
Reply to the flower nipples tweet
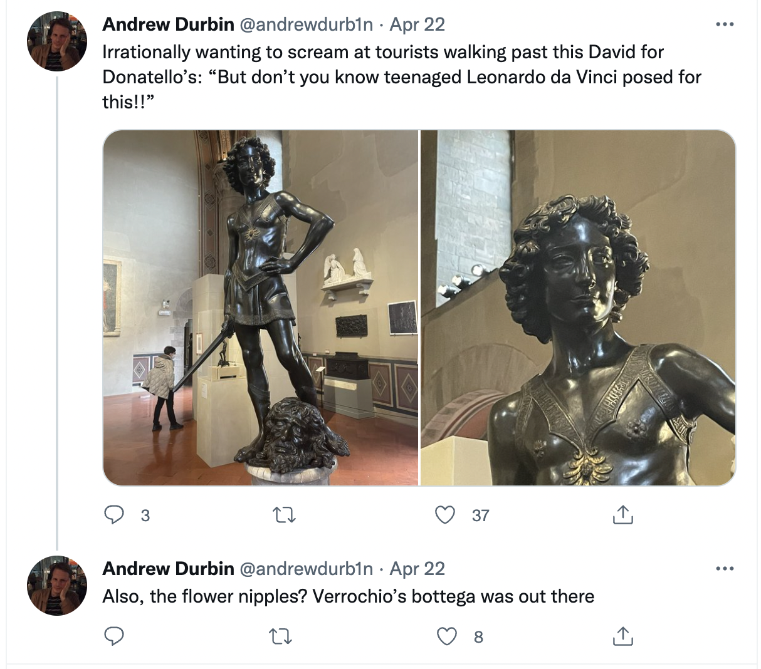[x=113, y=636]
